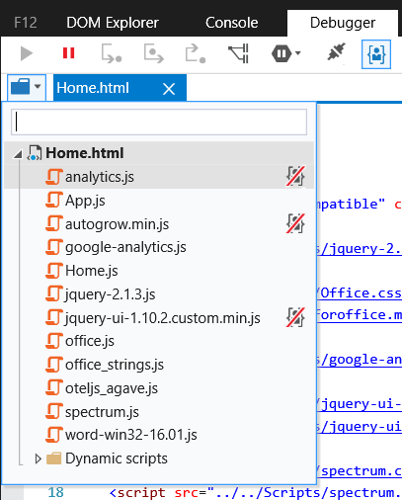Expand the Dynamic scripts folder
Viewport: 402px width, 500px height.
pyautogui.click(x=38, y=458)
